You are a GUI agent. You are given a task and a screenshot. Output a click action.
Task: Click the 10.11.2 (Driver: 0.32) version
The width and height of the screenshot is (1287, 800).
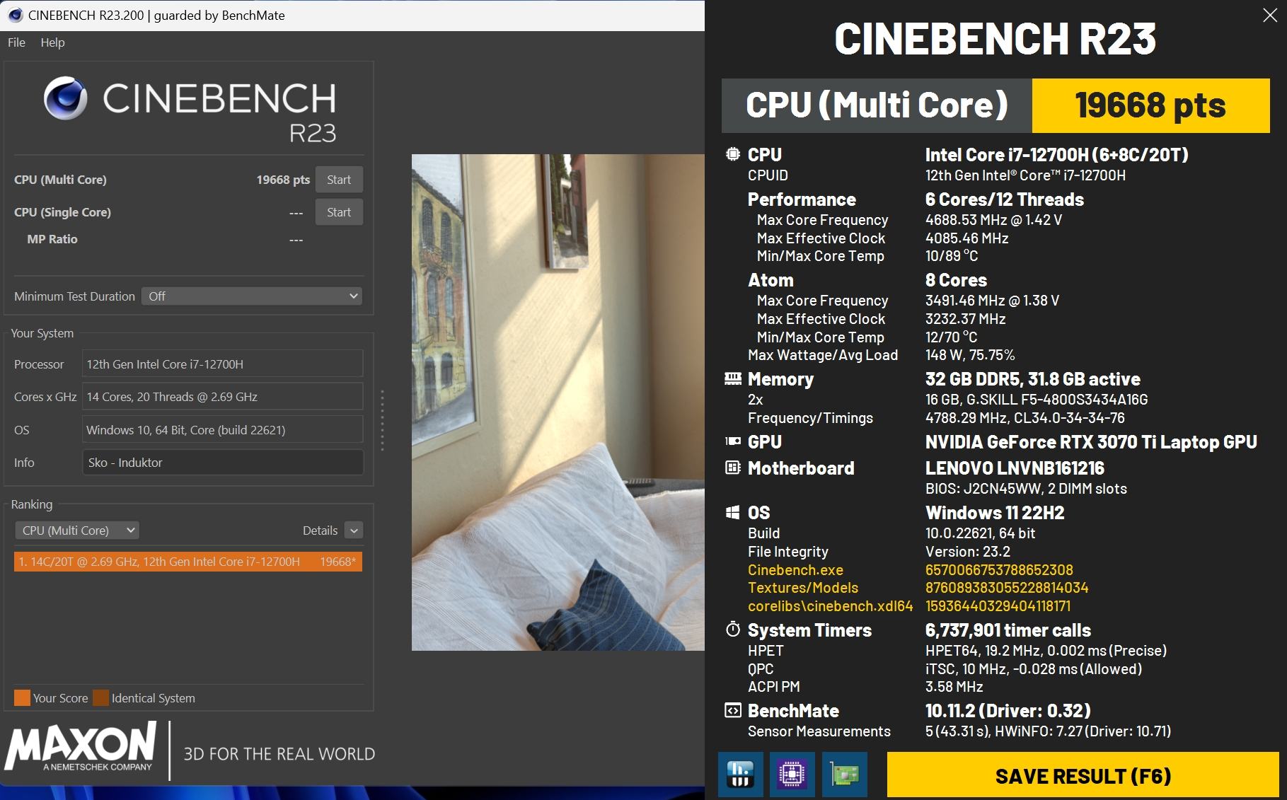click(x=1008, y=711)
